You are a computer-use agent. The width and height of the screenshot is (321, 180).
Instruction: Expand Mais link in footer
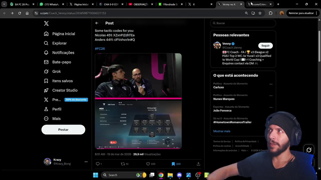coord(244,150)
